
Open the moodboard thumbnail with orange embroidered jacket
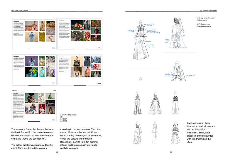pyautogui.click(x=80, y=70)
